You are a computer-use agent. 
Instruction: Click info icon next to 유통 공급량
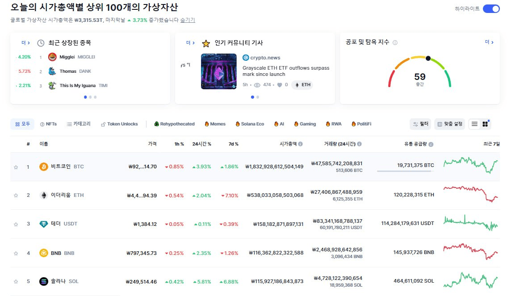(x=431, y=144)
